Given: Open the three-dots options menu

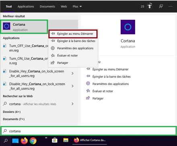Looking at the screenshot, I should point(171,6).
